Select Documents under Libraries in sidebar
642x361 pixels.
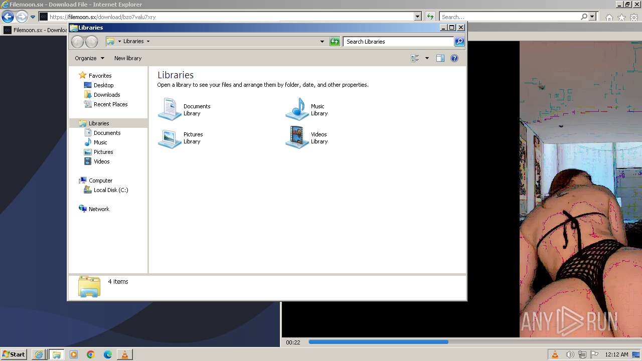(107, 133)
